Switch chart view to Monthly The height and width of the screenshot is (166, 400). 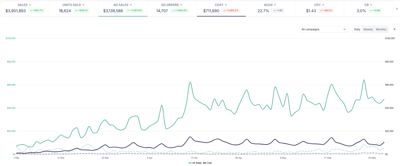pyautogui.click(x=381, y=29)
